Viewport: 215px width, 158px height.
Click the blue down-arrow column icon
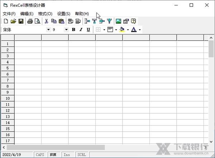click(109, 21)
